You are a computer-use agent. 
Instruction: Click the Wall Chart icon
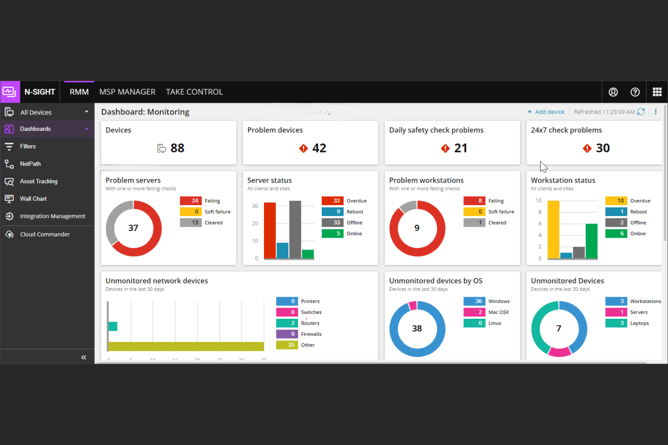tap(9, 199)
